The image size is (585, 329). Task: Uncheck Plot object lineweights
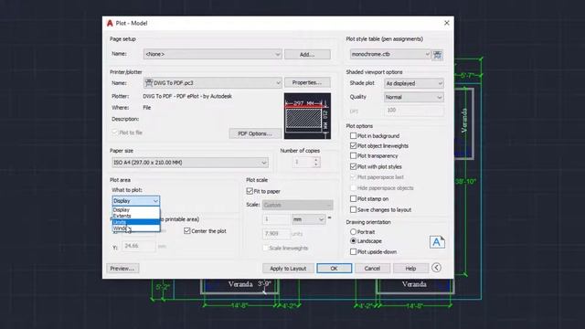pyautogui.click(x=353, y=146)
